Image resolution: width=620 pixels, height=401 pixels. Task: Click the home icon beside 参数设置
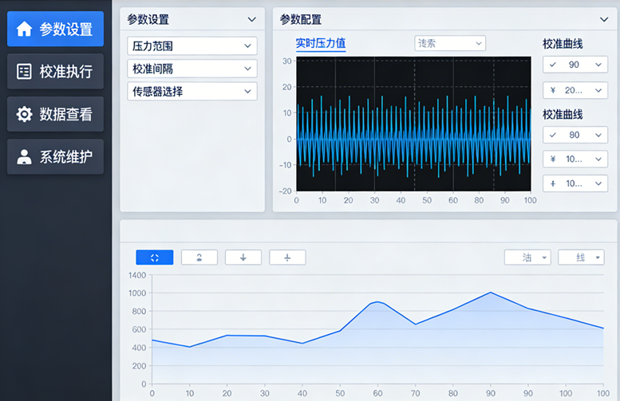[x=24, y=29]
